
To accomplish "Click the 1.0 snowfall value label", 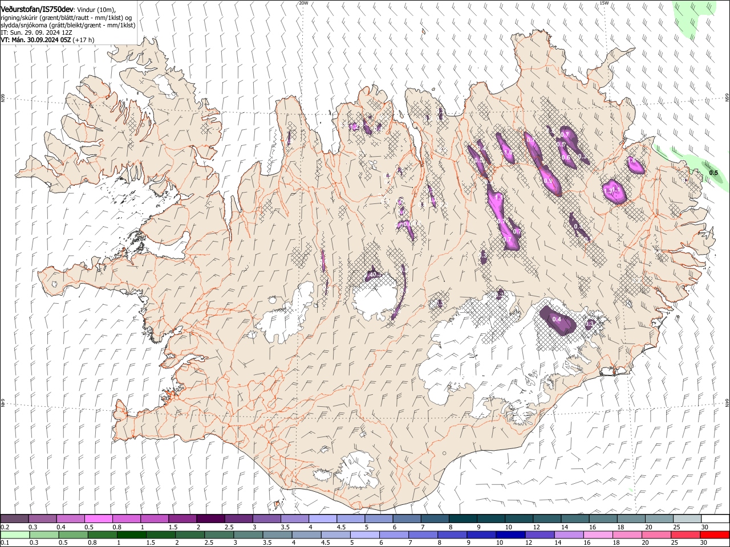I will click(508, 152).
